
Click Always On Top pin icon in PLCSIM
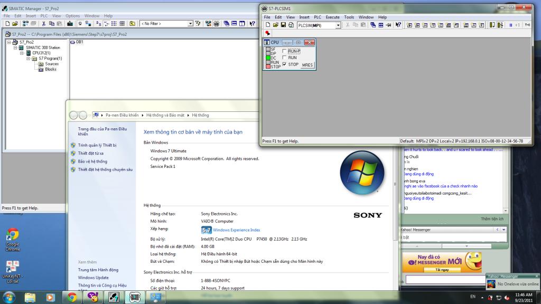388,25
